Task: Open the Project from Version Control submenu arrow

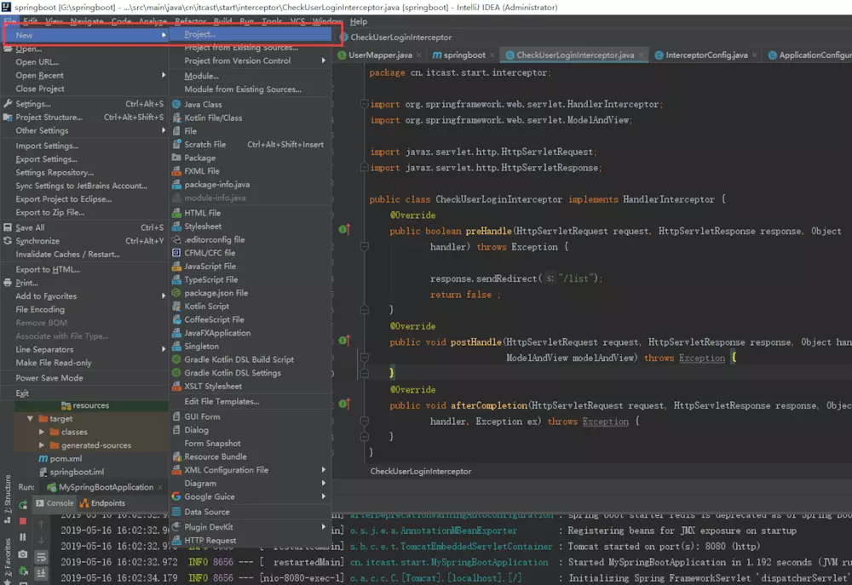Action: [x=323, y=60]
